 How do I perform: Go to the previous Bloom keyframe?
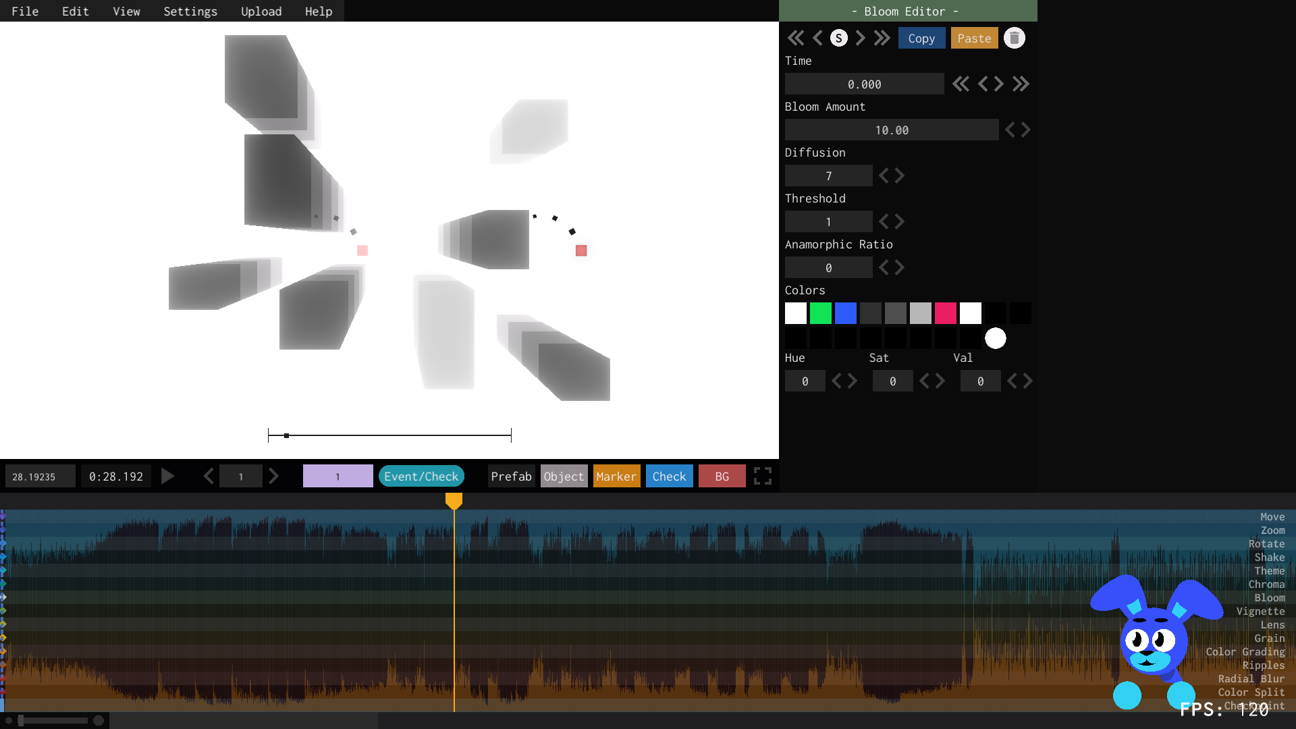point(817,38)
